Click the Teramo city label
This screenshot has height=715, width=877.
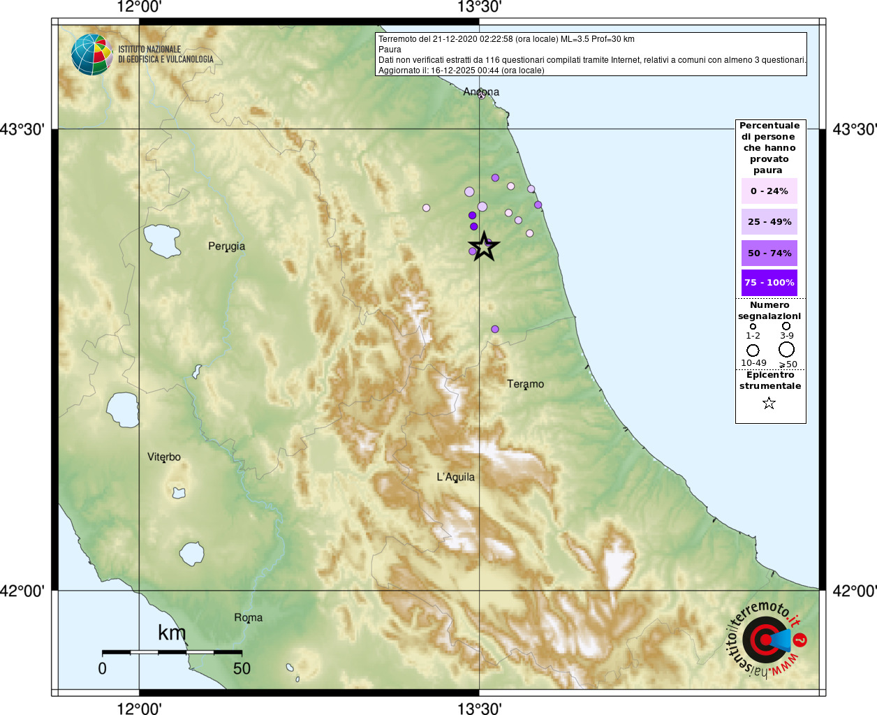click(x=525, y=383)
